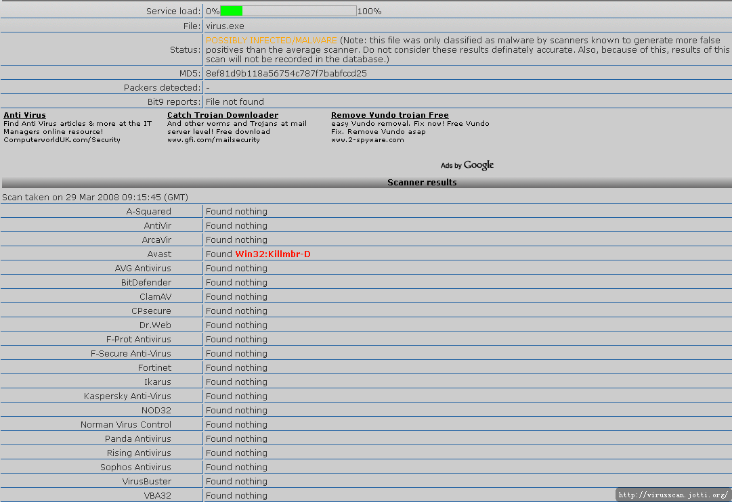Image resolution: width=732 pixels, height=502 pixels.
Task: Click the 'Ads by Google' label
Action: coord(467,165)
